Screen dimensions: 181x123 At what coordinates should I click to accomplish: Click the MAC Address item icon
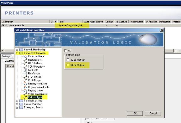tap(25, 63)
